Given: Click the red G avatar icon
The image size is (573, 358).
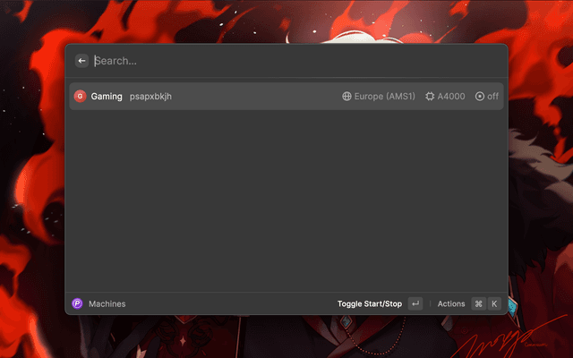Looking at the screenshot, I should (x=80, y=96).
